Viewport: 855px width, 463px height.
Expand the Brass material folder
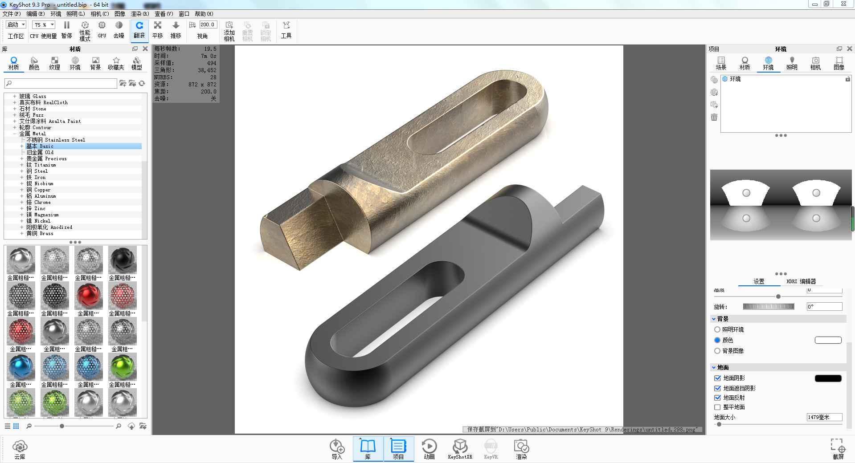pos(22,233)
